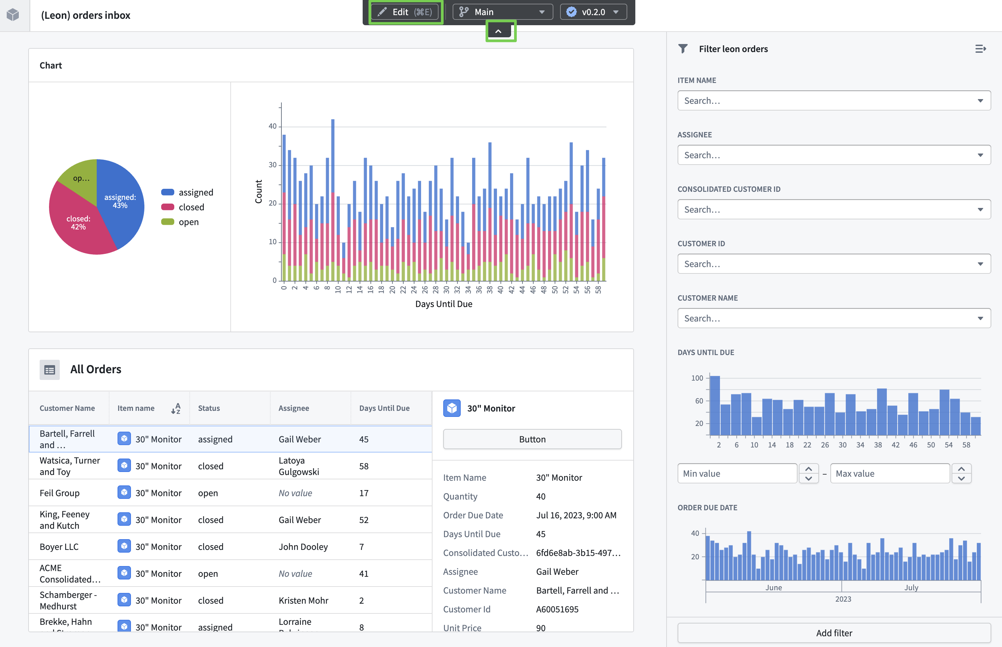Click the Edit button in toolbar
Viewport: 1002px width, 647px height.
click(405, 12)
